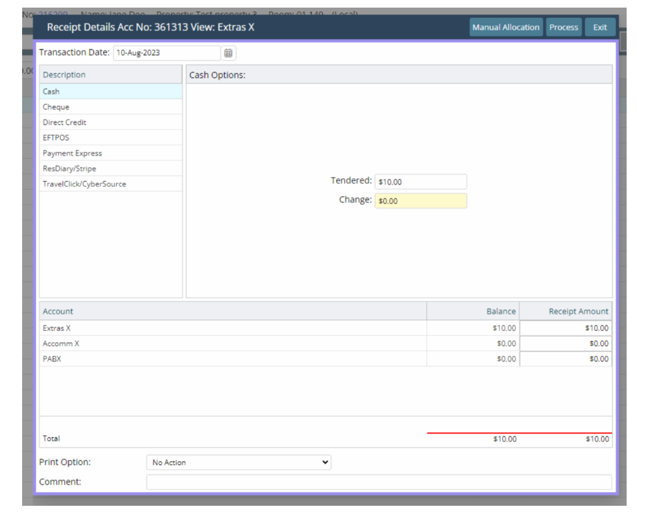This screenshot has height=512, width=646.
Task: Click the Transaction Date text field
Action: click(x=166, y=53)
